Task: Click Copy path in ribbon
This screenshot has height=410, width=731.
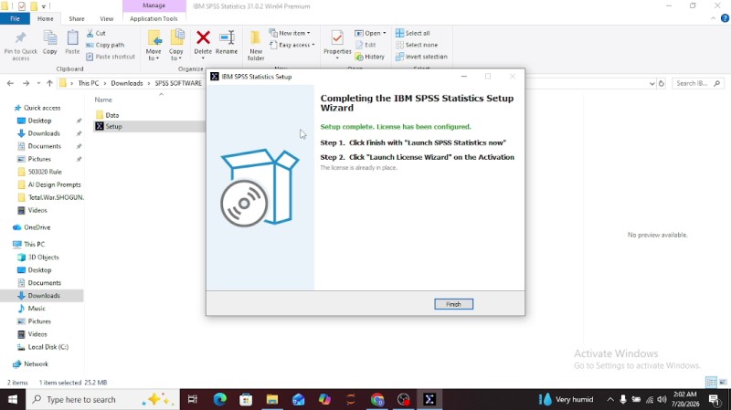Action: point(105,45)
